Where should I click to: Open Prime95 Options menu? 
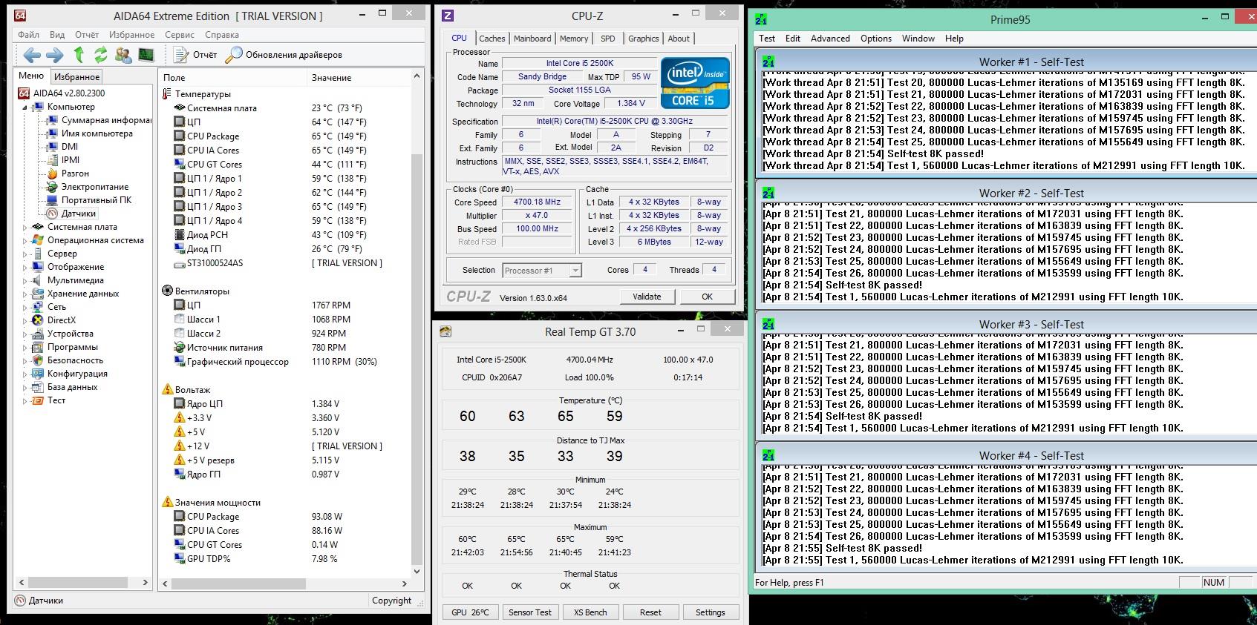[x=876, y=39]
